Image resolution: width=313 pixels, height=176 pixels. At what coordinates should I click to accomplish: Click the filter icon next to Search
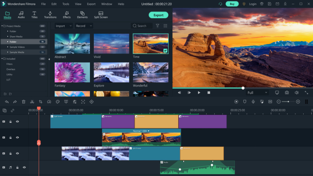click(x=158, y=26)
